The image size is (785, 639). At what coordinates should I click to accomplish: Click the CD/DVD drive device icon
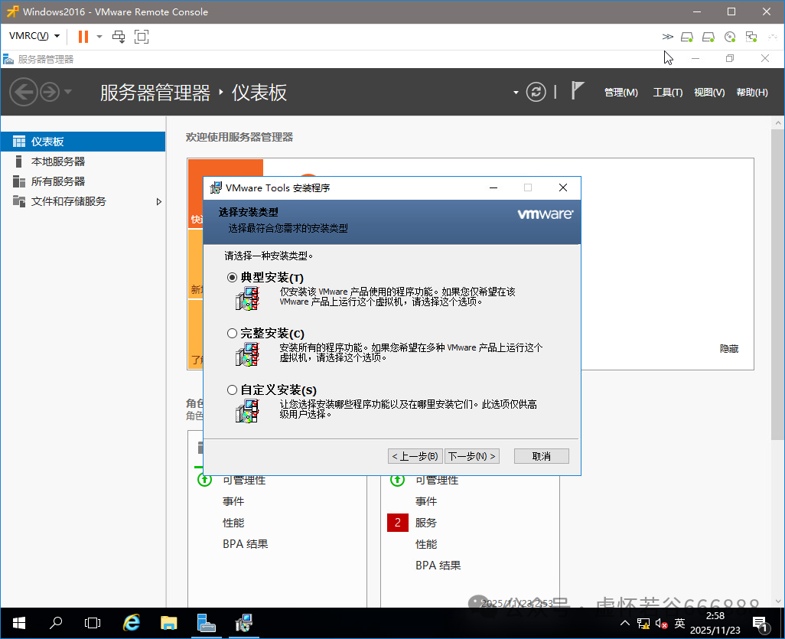[730, 37]
